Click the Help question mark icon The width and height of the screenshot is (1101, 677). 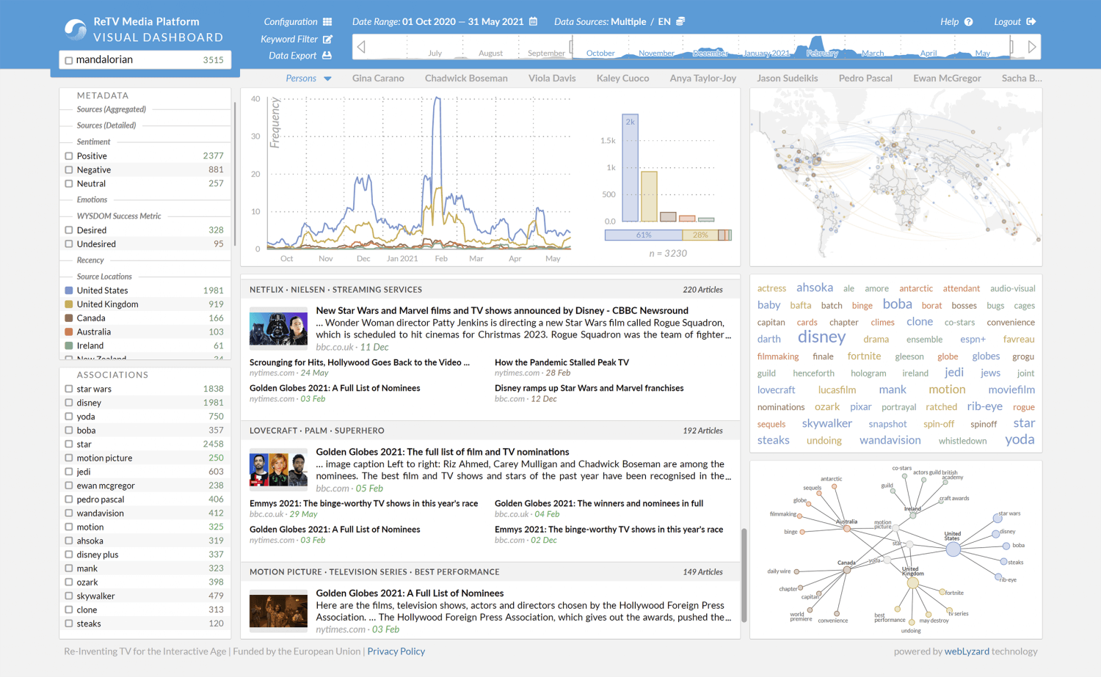pyautogui.click(x=968, y=22)
